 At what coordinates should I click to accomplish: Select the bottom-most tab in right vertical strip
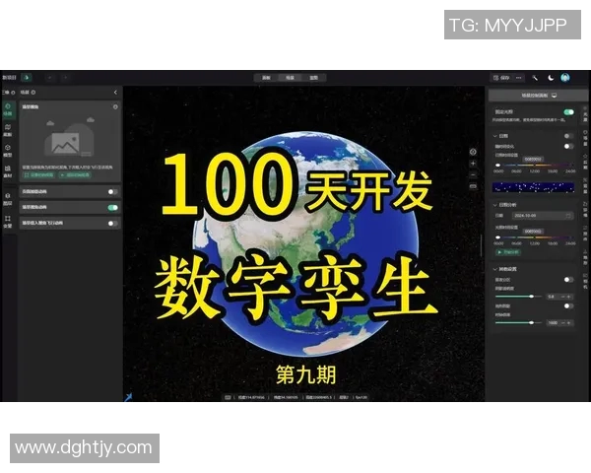tap(585, 281)
